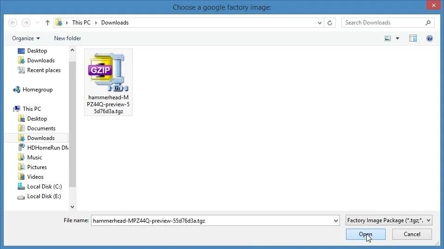
Task: Open the address bar history dropdown
Action: point(320,23)
